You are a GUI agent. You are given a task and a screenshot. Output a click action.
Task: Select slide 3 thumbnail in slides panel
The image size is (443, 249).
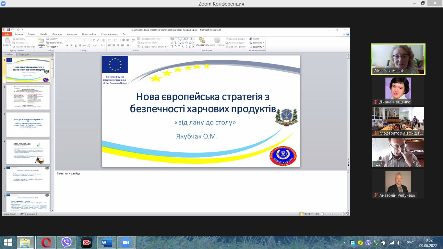28,124
